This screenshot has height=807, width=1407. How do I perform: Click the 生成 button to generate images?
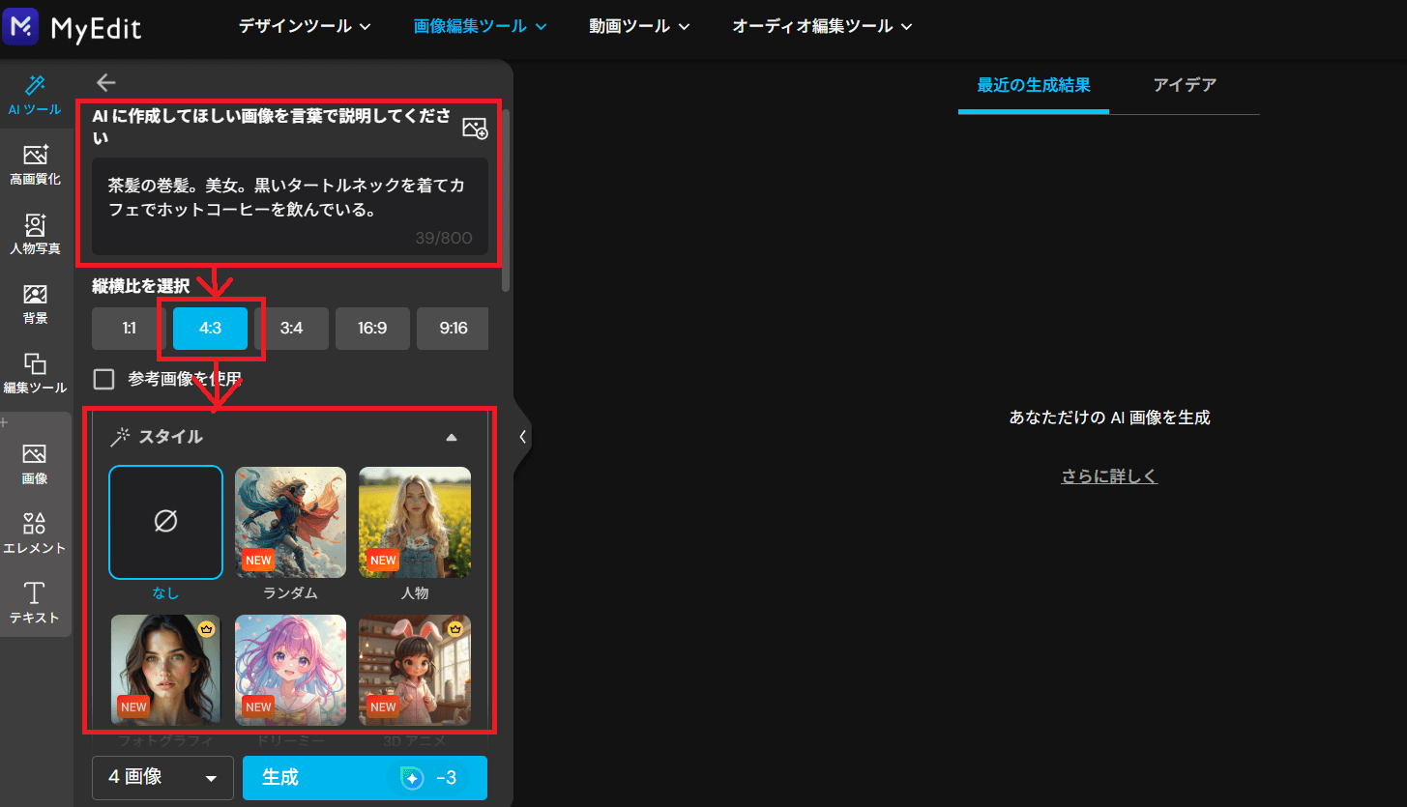coord(365,778)
